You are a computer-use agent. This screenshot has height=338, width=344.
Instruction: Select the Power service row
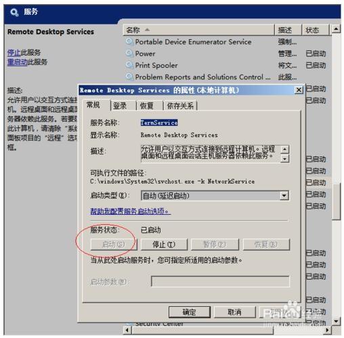point(227,54)
